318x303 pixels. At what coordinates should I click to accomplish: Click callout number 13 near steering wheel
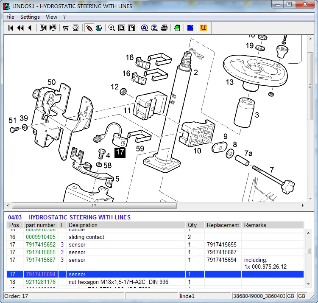tap(229, 82)
